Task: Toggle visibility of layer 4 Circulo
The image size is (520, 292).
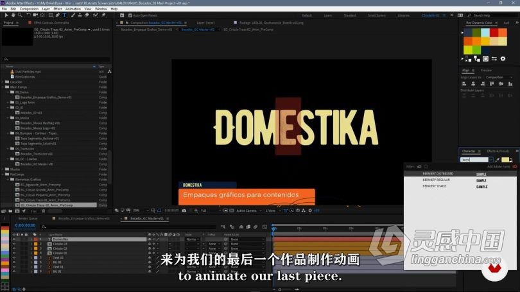Action: pos(14,253)
